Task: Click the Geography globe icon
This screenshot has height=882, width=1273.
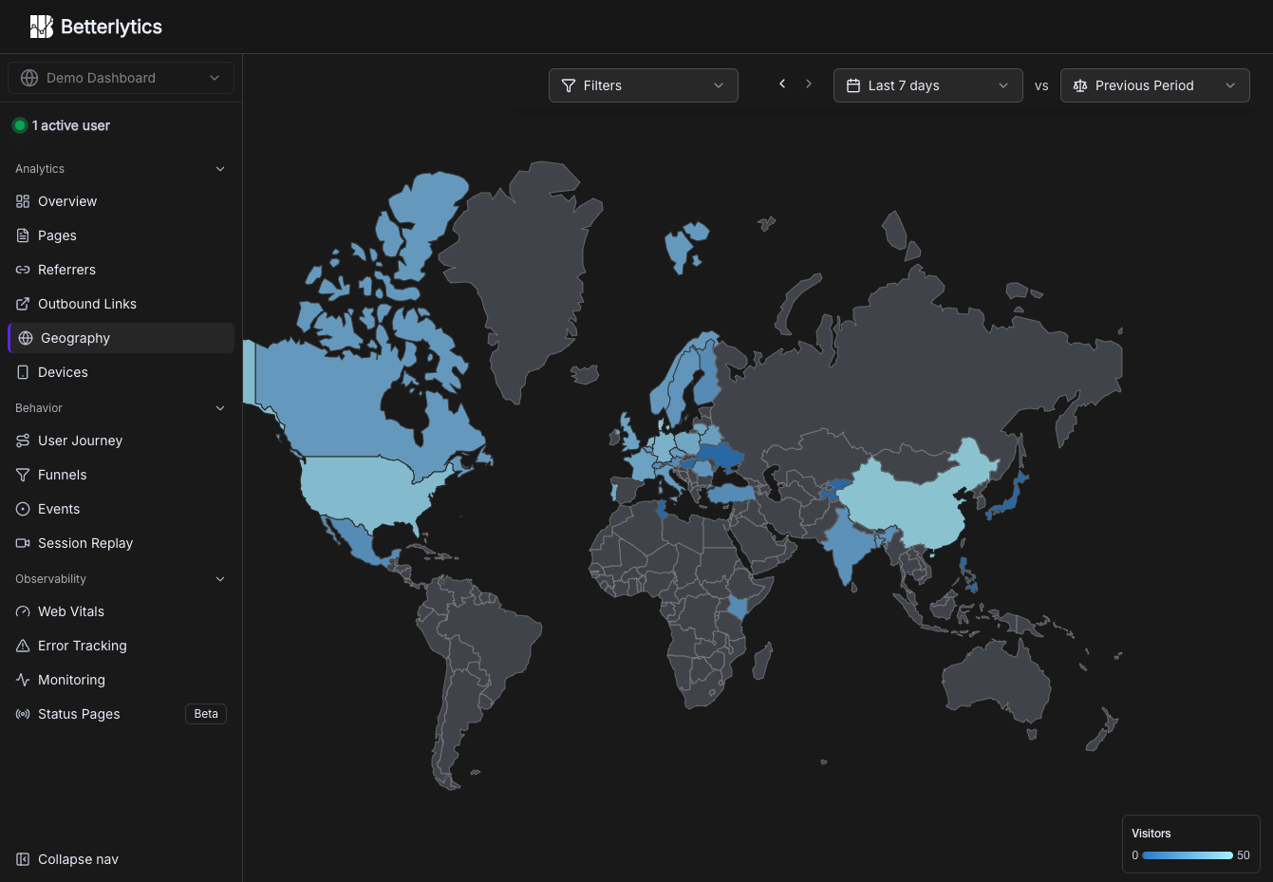Action: 26,338
